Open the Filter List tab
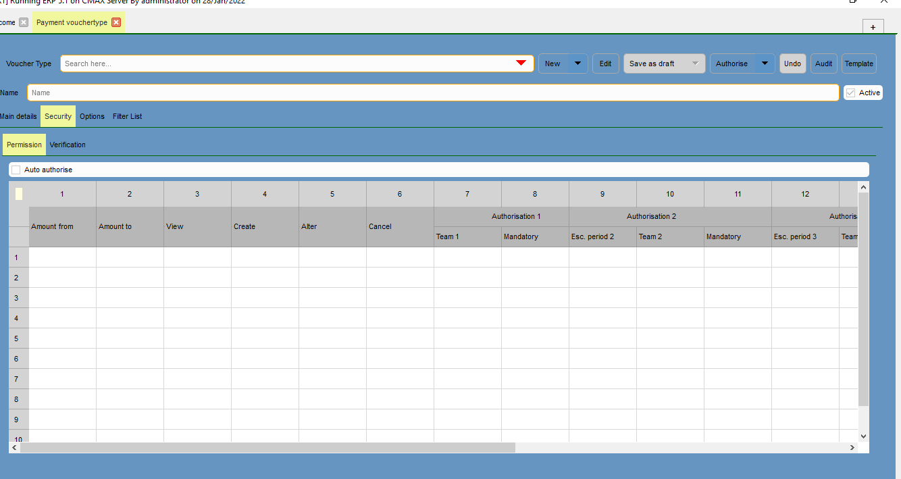901x479 pixels. 127,116
